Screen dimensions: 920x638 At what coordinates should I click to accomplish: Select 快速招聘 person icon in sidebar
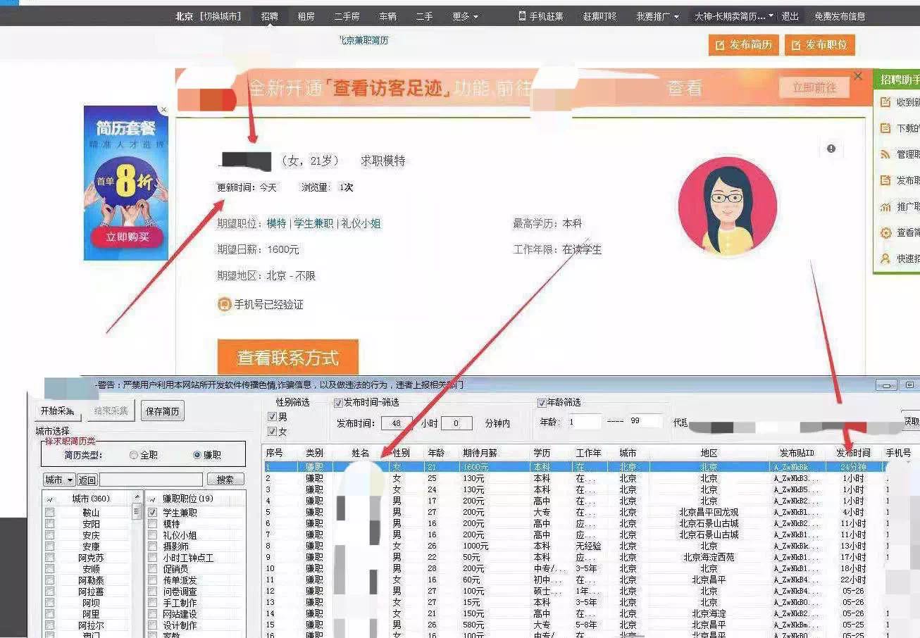click(x=885, y=258)
